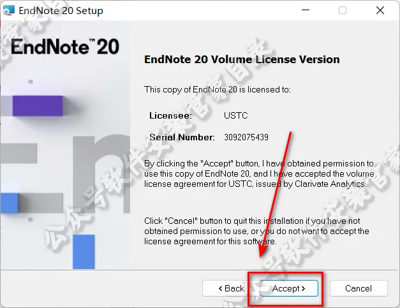400x308 pixels.
Task: Cancel the EndNote installation
Action: point(359,288)
